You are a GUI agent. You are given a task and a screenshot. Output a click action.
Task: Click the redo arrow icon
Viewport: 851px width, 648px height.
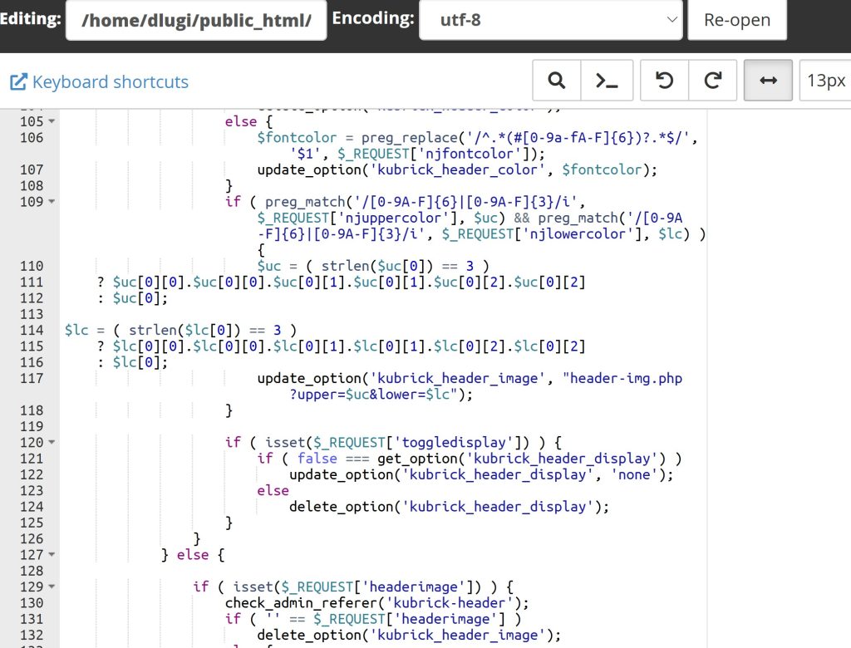point(712,81)
